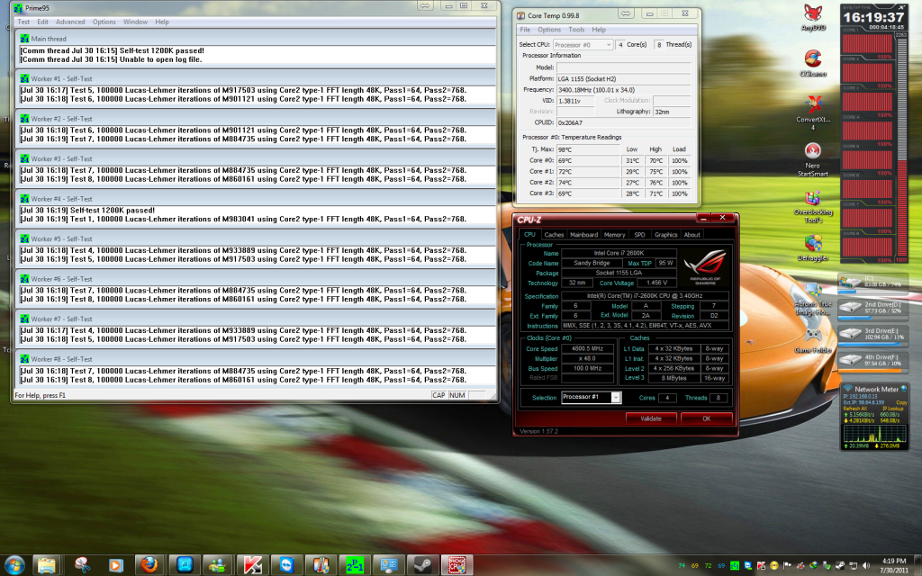Launch ConvertXtoDVD 4 from the desktop
Image resolution: width=922 pixels, height=576 pixels.
[x=813, y=112]
